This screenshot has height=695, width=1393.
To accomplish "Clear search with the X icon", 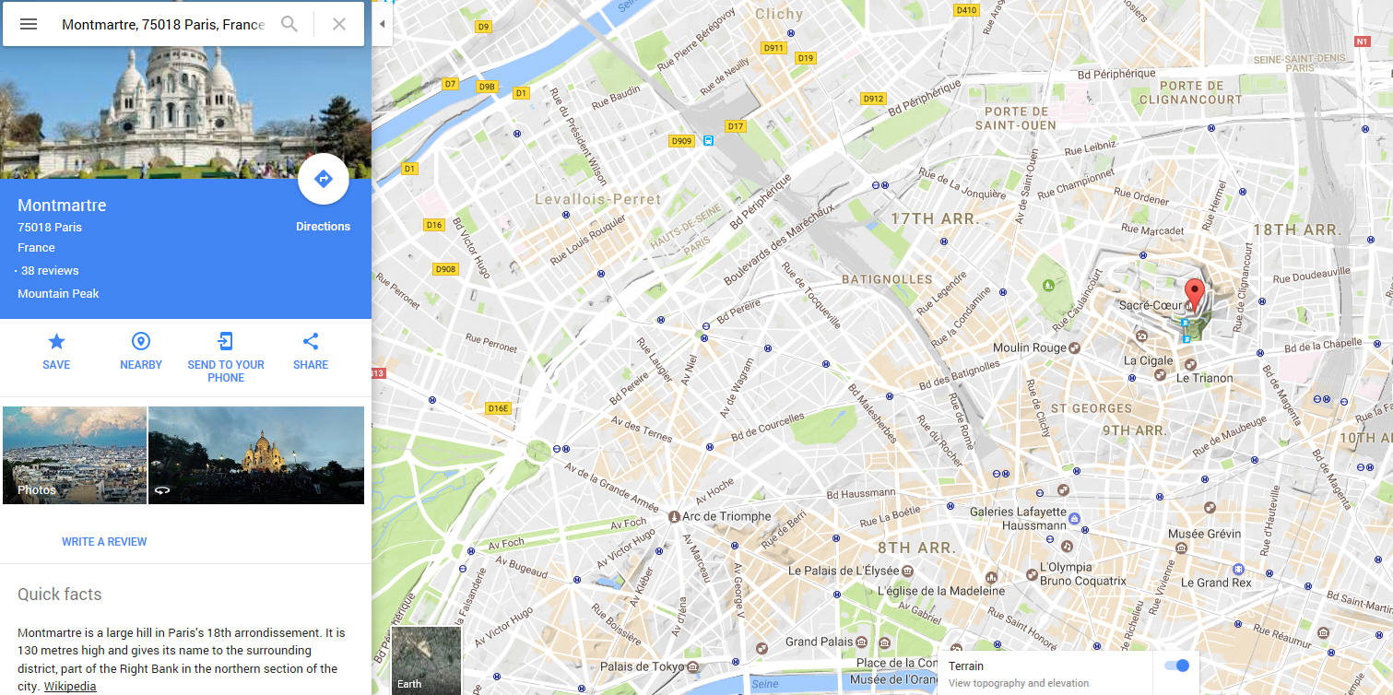I will 339,24.
